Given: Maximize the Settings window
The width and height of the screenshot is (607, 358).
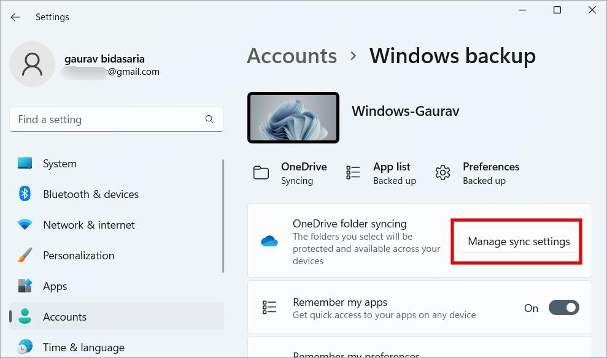Looking at the screenshot, I should 557,10.
